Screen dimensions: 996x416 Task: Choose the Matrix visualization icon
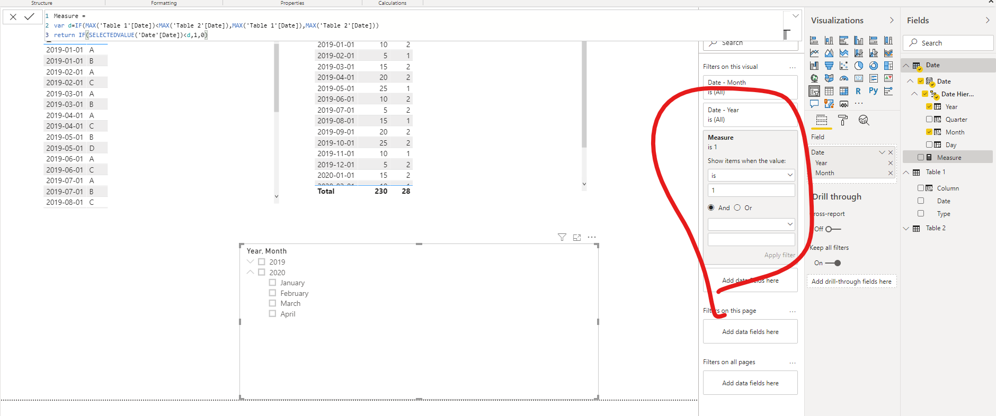click(844, 91)
